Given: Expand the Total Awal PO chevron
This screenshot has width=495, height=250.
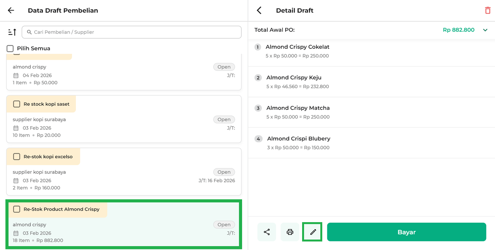Looking at the screenshot, I should click(485, 30).
